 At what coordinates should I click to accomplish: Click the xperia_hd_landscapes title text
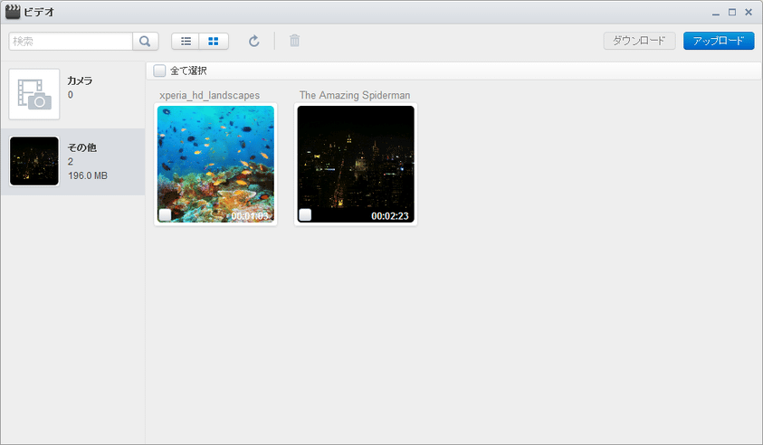pos(210,95)
